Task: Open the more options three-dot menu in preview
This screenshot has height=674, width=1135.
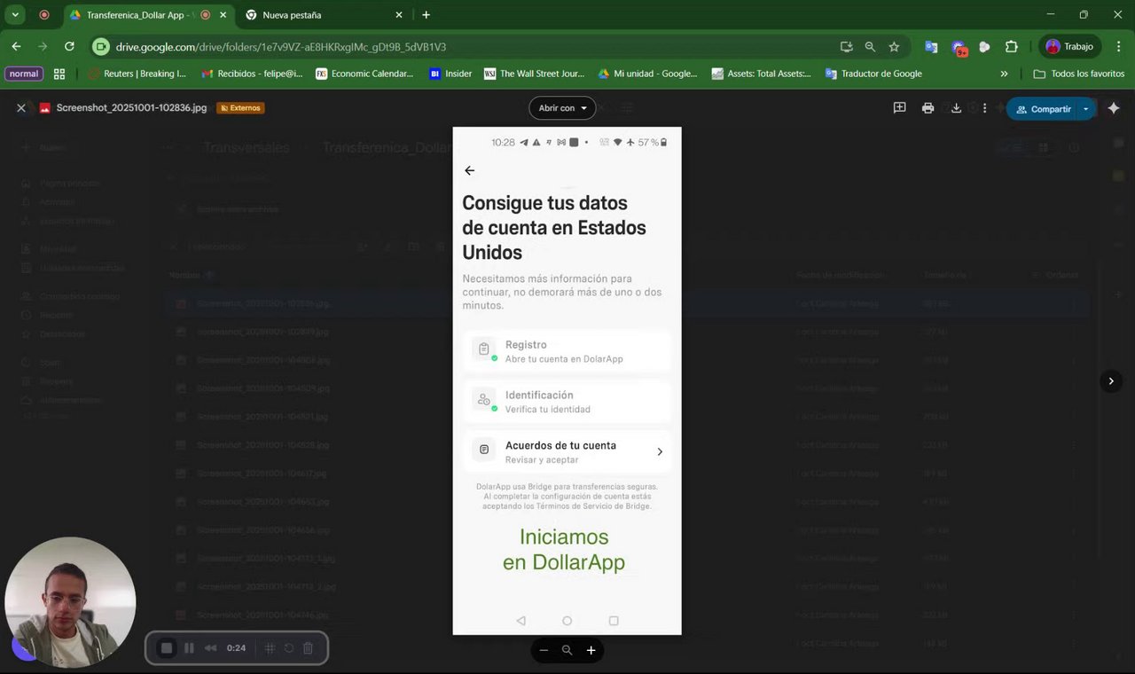Action: 984,108
